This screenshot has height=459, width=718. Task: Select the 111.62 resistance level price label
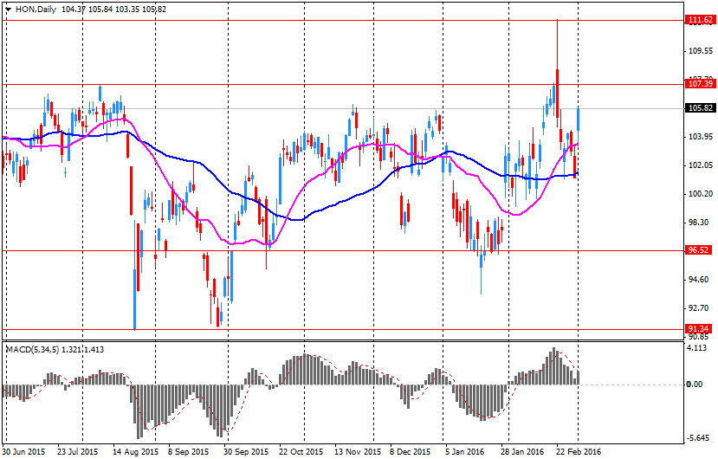point(701,20)
